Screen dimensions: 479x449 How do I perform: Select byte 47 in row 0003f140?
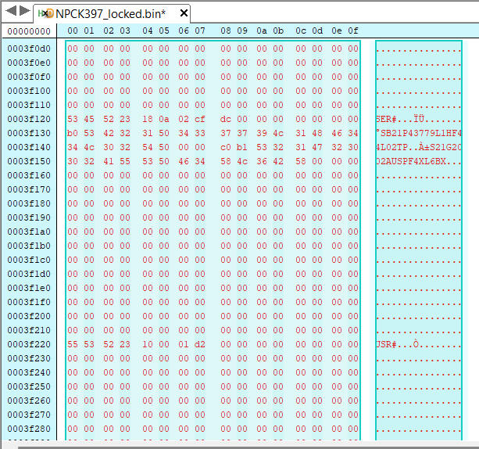tap(317, 147)
